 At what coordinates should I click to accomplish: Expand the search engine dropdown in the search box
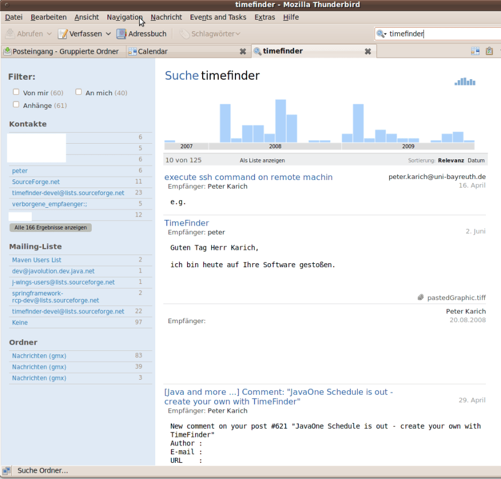(x=382, y=34)
